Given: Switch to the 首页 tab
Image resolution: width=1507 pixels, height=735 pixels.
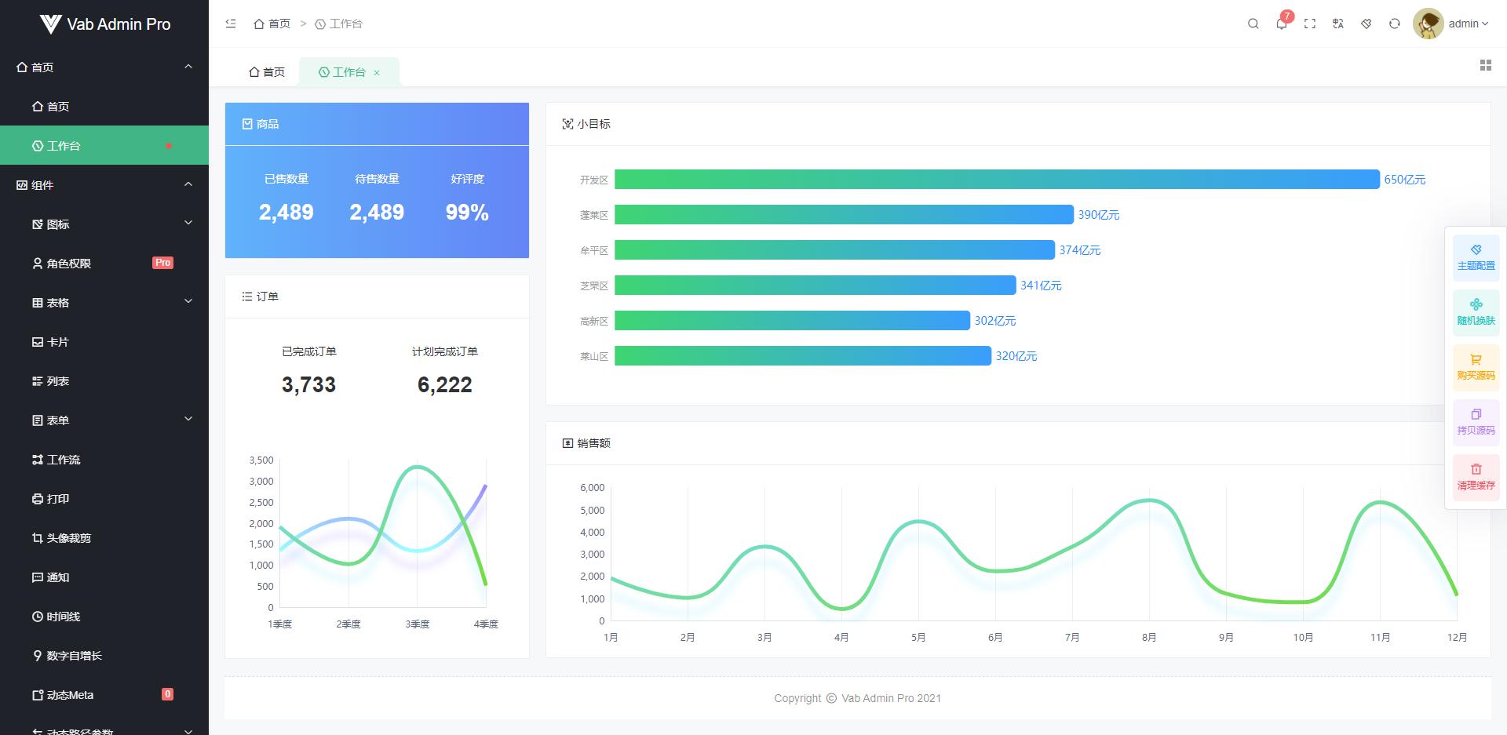Looking at the screenshot, I should (267, 72).
